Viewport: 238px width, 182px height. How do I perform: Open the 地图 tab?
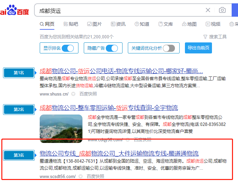189,24
